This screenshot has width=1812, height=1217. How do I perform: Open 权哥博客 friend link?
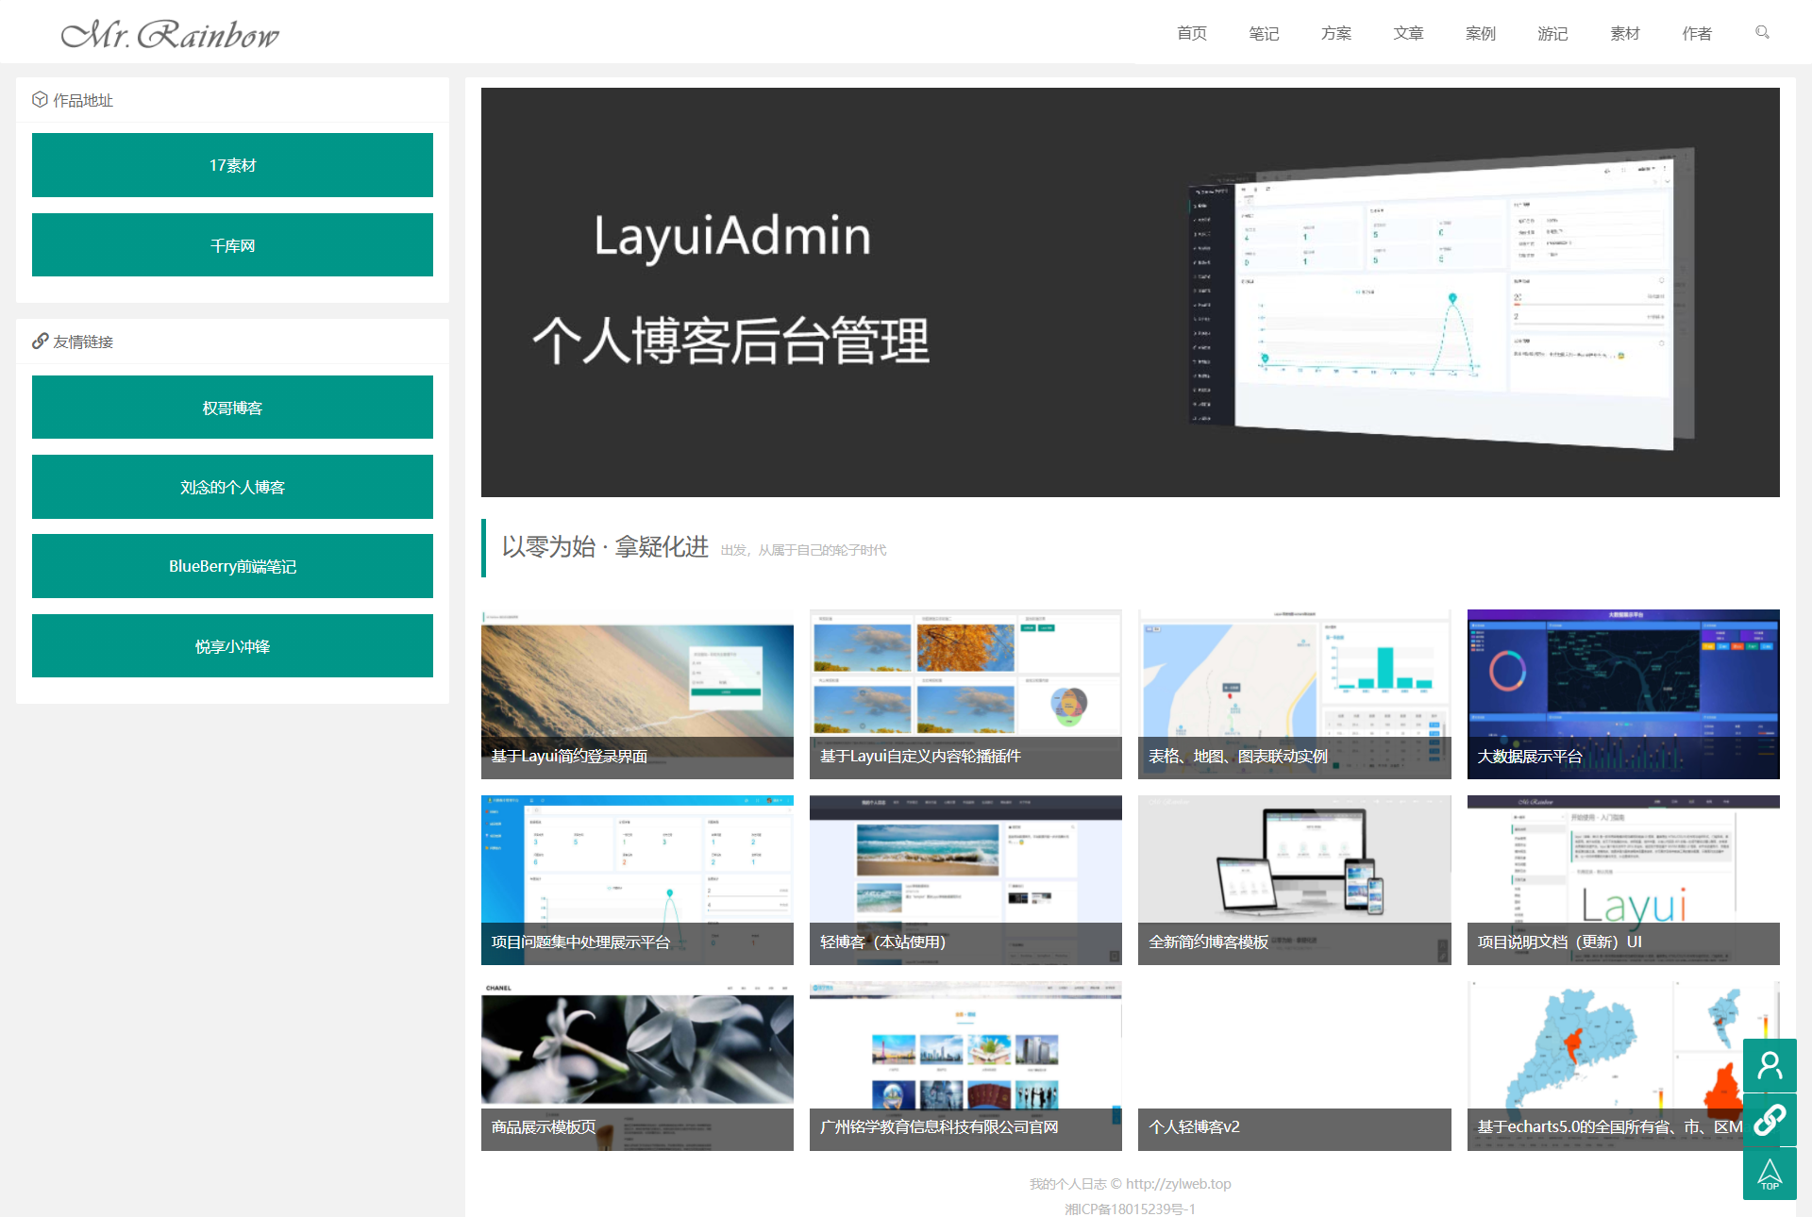click(x=232, y=407)
